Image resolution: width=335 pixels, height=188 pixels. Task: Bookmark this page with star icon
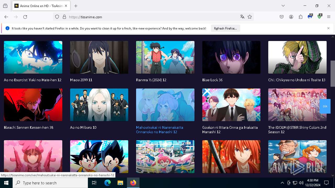(250, 17)
